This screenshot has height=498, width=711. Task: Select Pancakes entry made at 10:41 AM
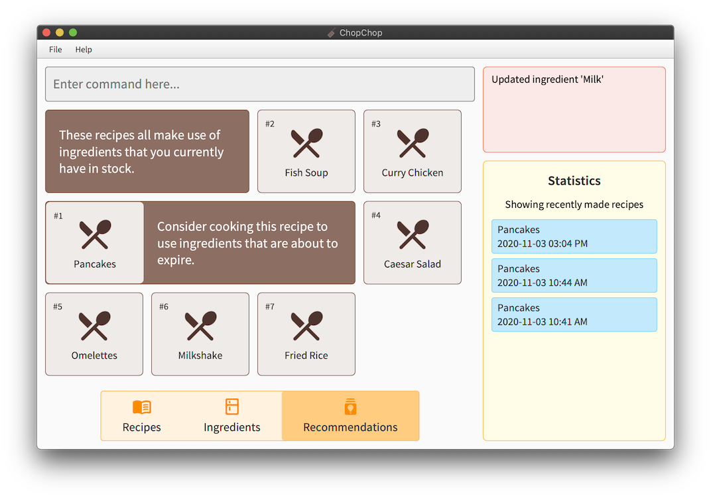pos(574,315)
